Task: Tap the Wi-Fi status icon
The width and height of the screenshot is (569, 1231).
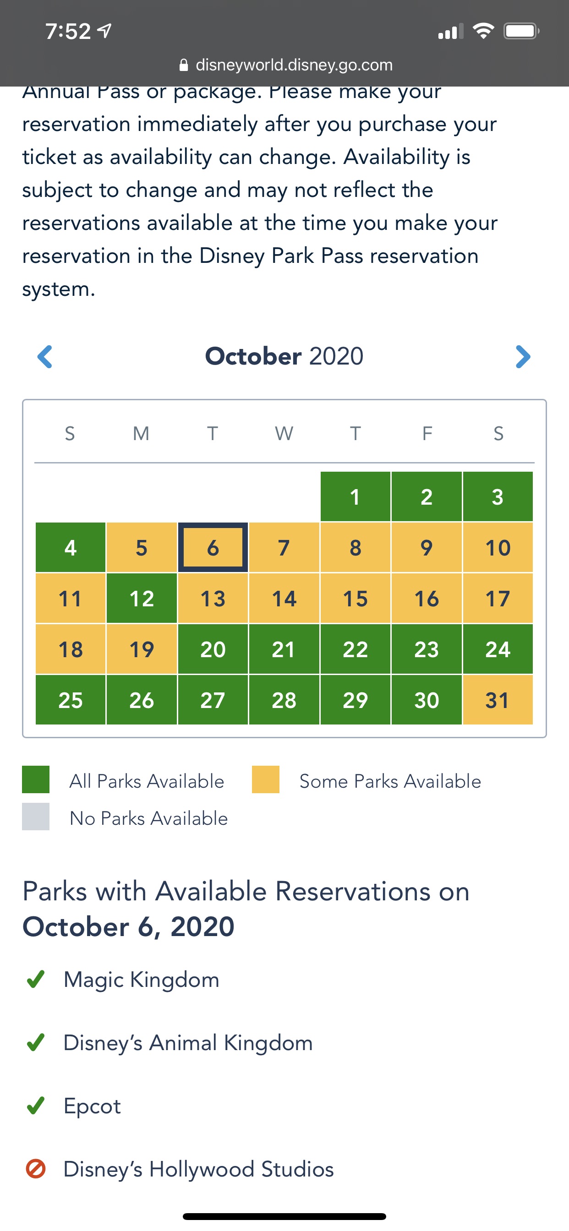Action: tap(483, 32)
